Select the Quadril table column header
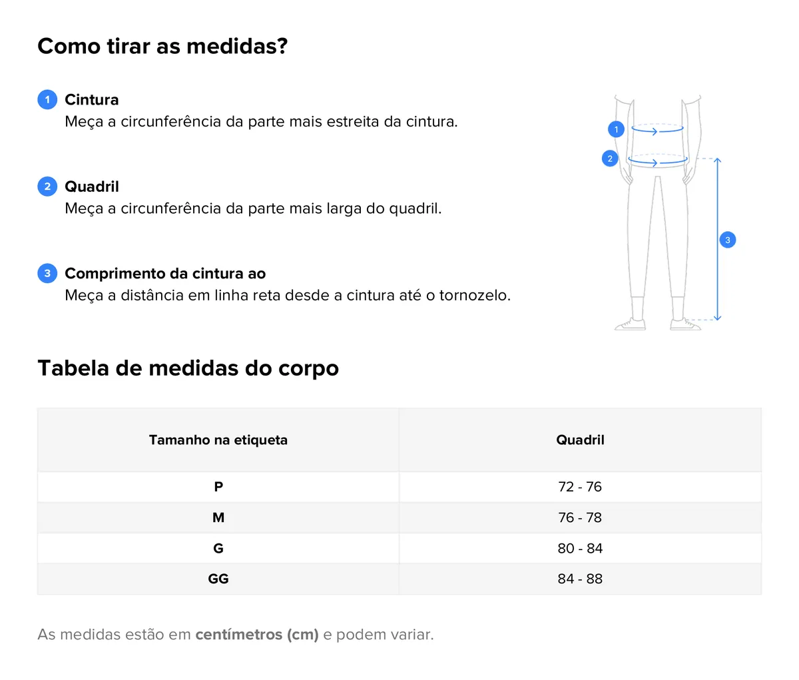This screenshot has height=680, width=799. tap(580, 440)
